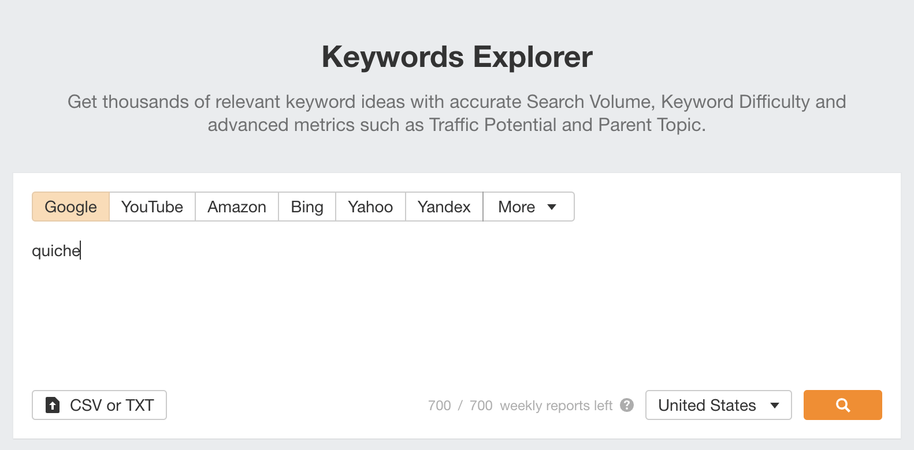Click the CSV or TXT import button
This screenshot has height=450, width=914.
pyautogui.click(x=99, y=405)
